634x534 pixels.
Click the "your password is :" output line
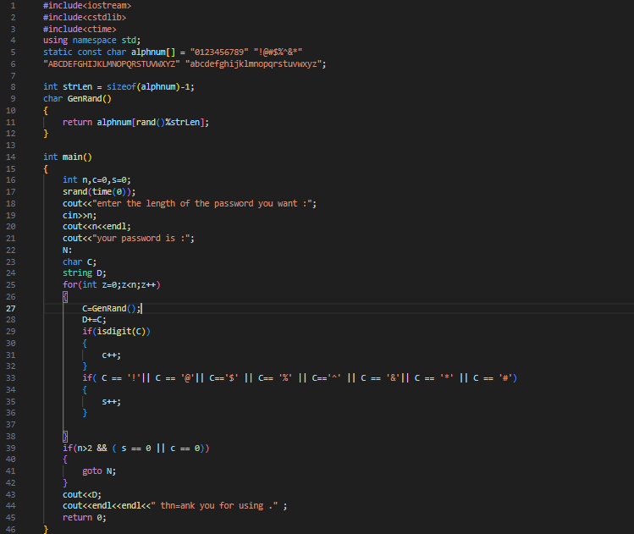tap(129, 238)
